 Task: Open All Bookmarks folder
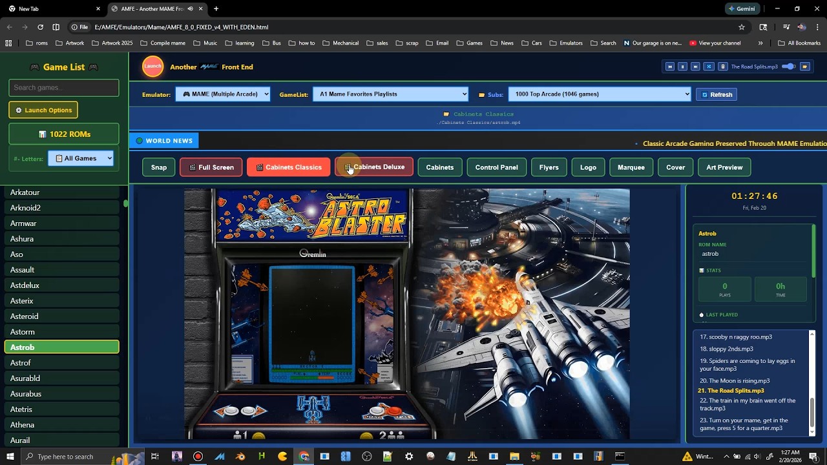click(799, 43)
